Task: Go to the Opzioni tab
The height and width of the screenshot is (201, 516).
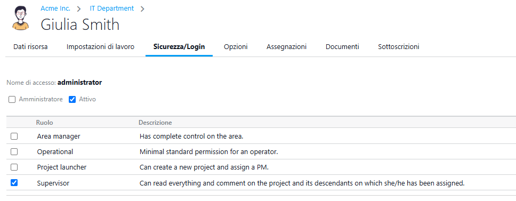Action: [x=236, y=47]
